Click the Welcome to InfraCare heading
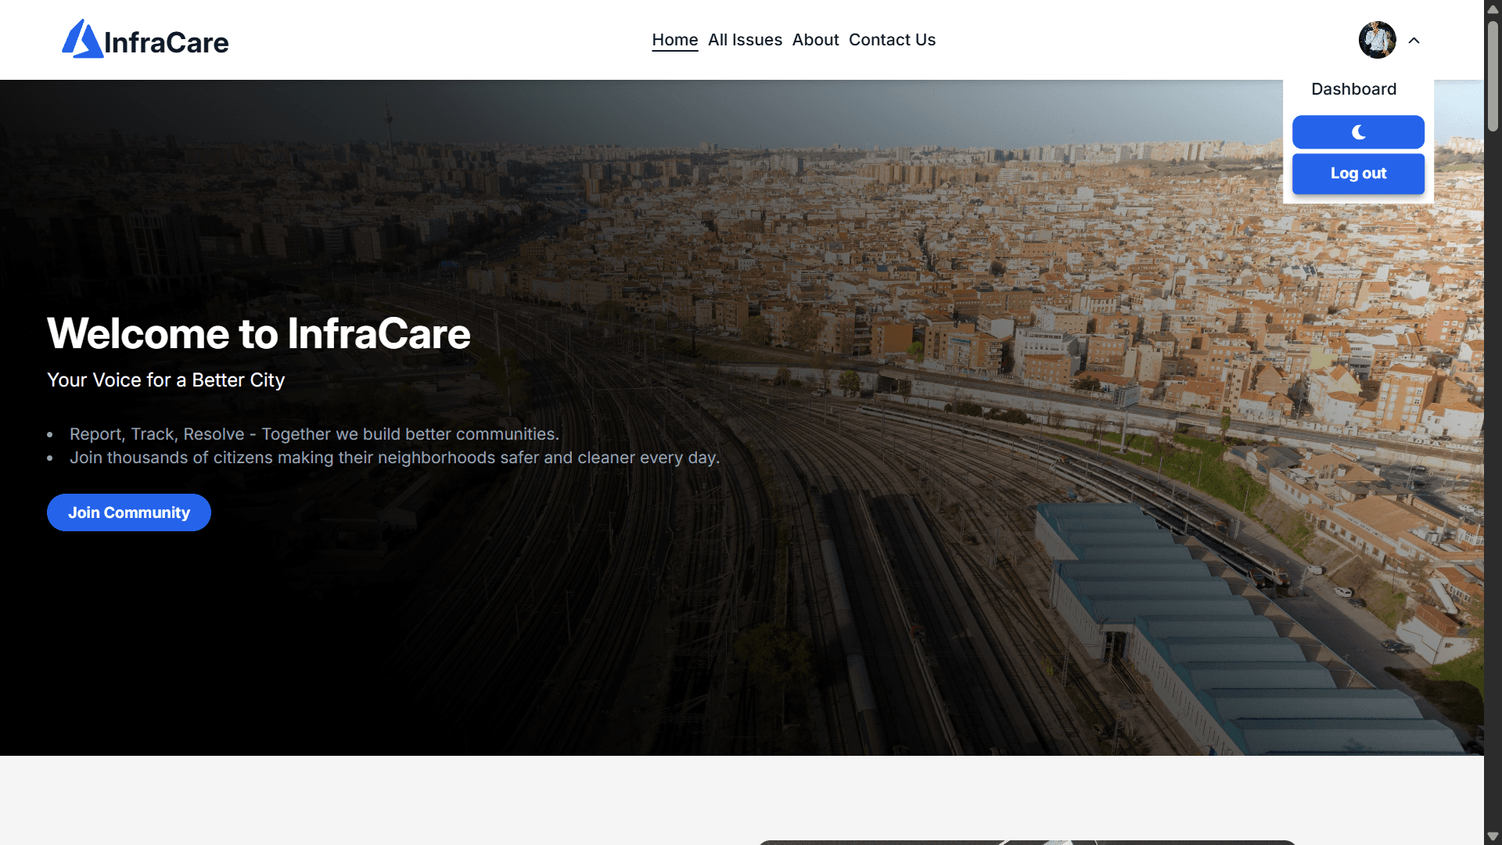Image resolution: width=1502 pixels, height=845 pixels. click(x=259, y=333)
